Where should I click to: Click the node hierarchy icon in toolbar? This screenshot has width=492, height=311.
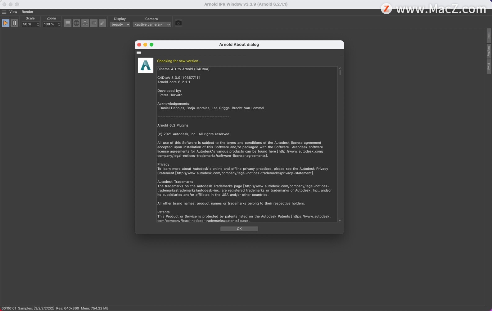pos(85,23)
